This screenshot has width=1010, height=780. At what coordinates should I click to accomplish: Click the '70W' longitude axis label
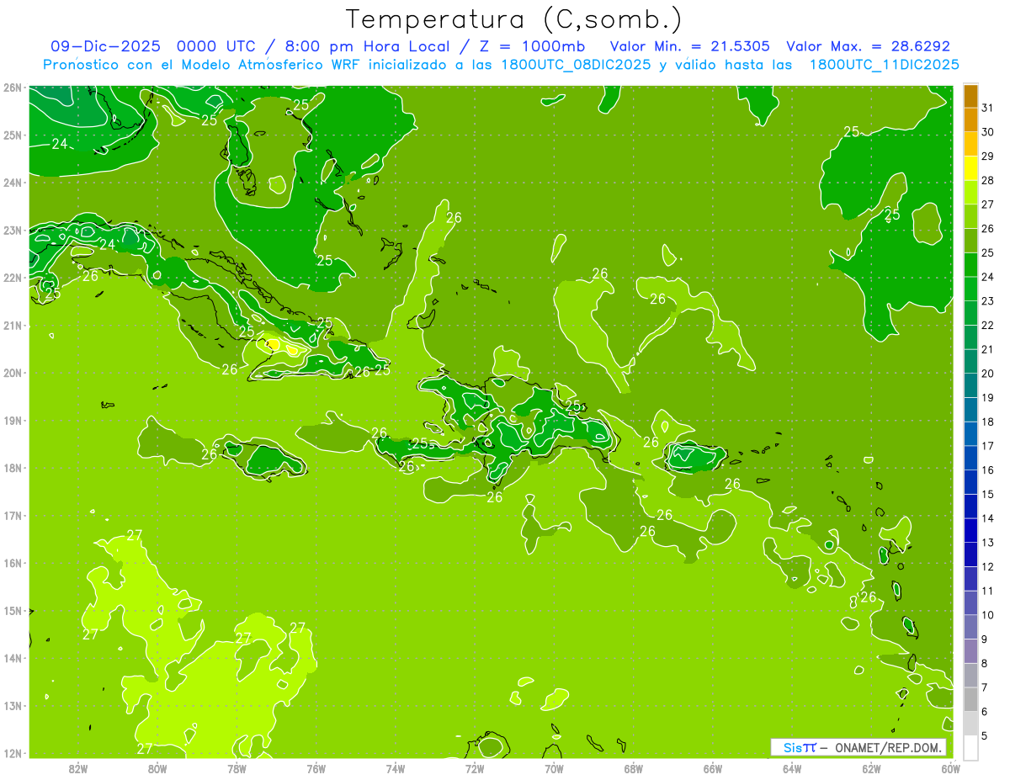[554, 768]
